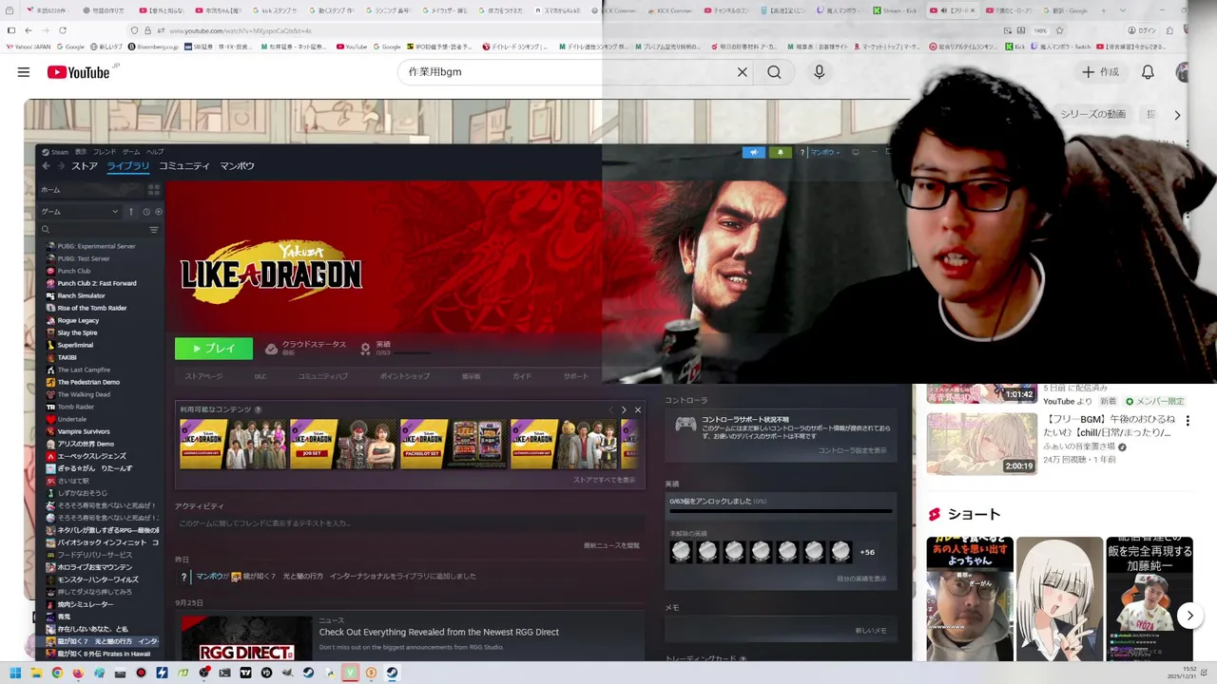Toggle sort direction arrow in library
This screenshot has width=1217, height=684.
(x=131, y=212)
